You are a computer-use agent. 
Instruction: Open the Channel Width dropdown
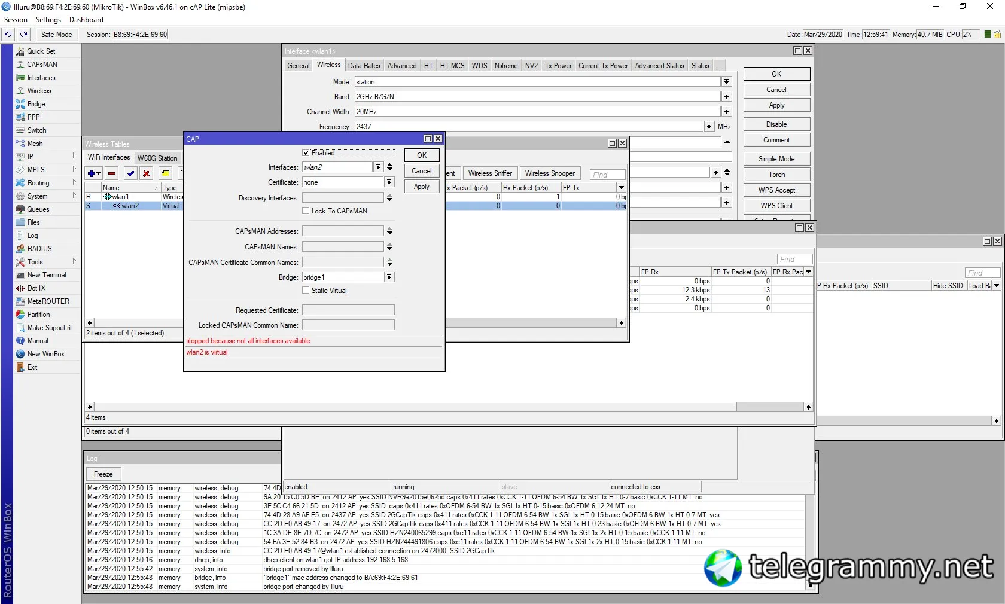(727, 112)
